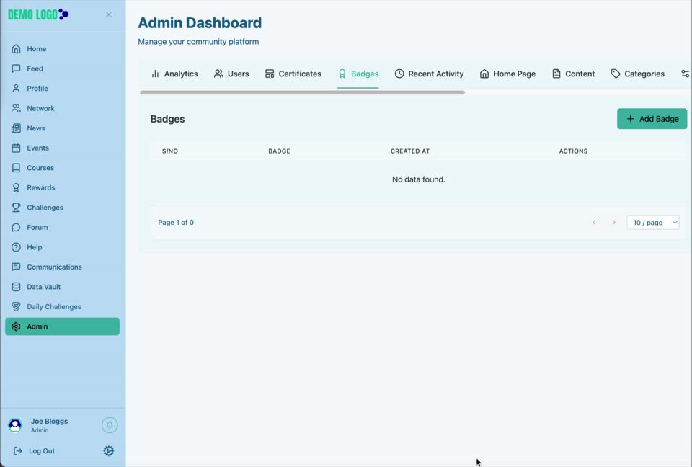The width and height of the screenshot is (692, 467).
Task: Open the Home Page tab
Action: (507, 74)
